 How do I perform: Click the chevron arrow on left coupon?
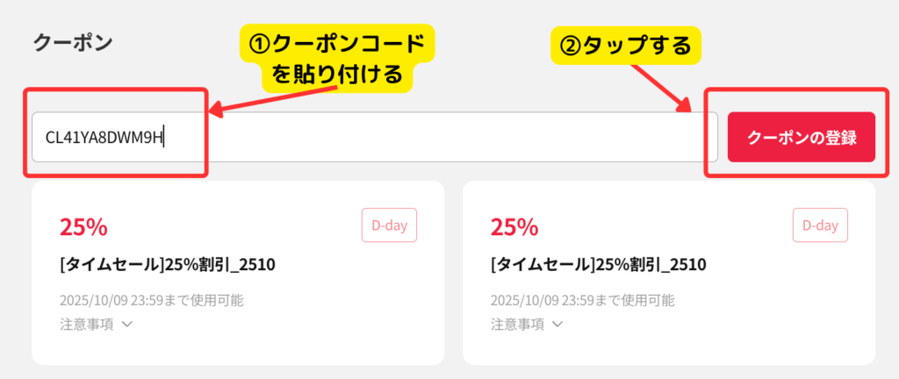tap(127, 324)
